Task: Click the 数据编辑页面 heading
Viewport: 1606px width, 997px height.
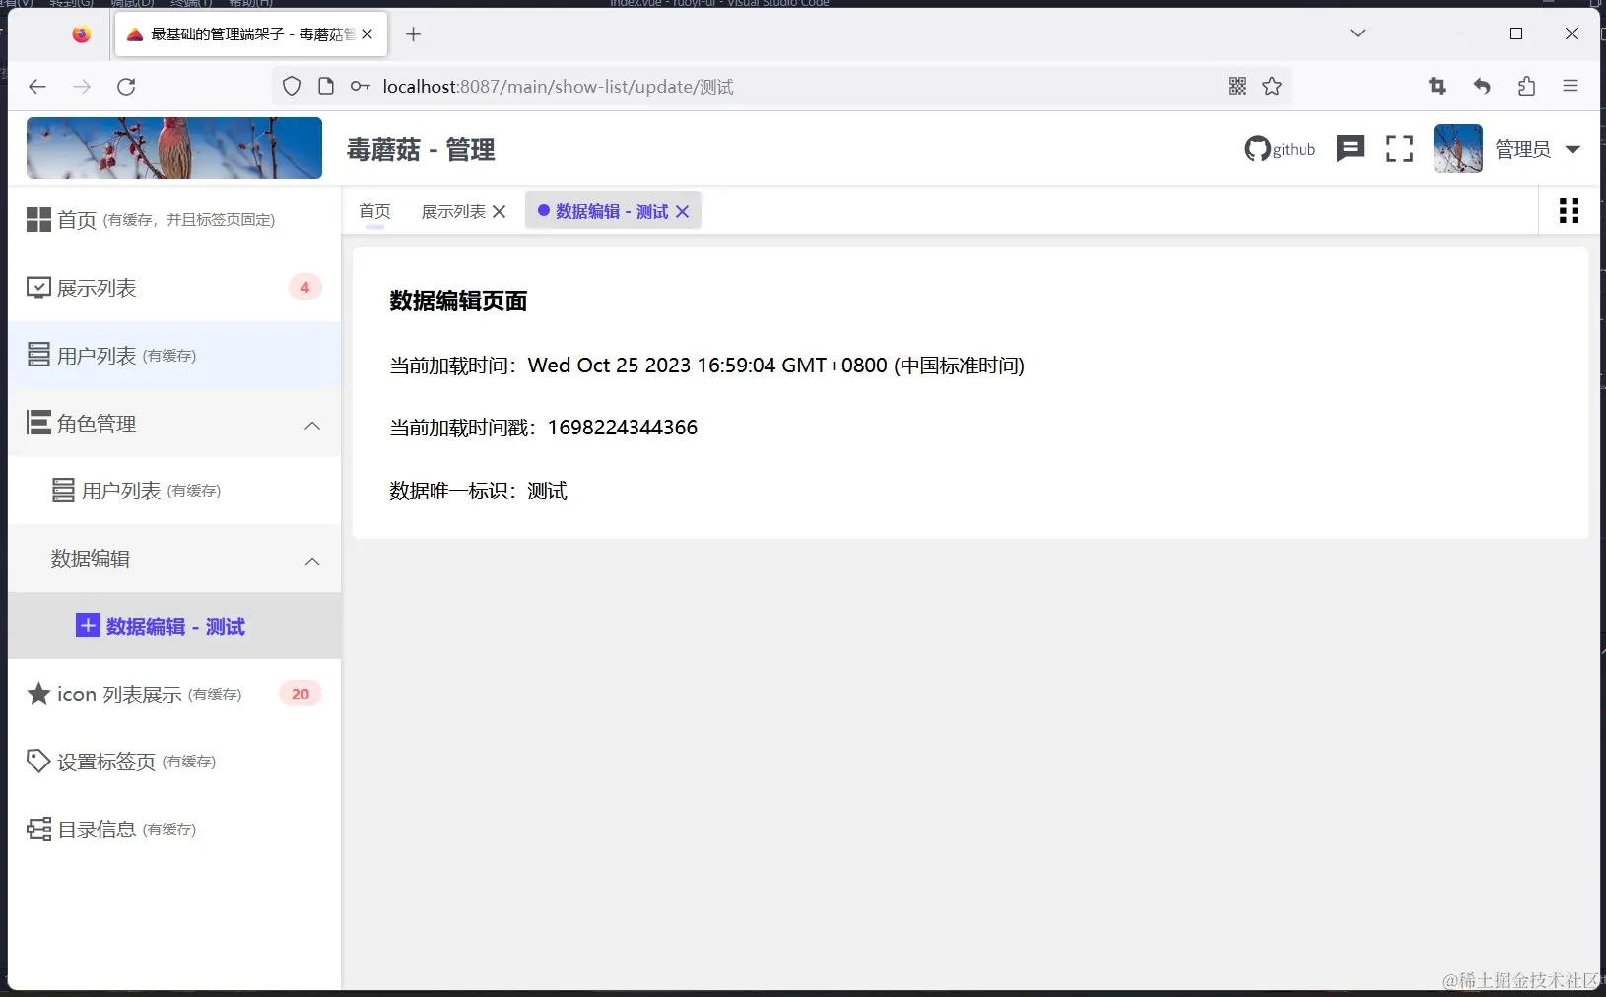Action: click(458, 300)
